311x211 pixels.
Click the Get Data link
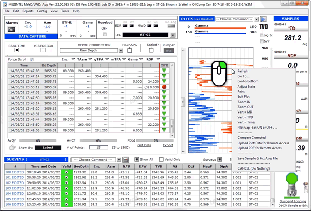point(145,145)
